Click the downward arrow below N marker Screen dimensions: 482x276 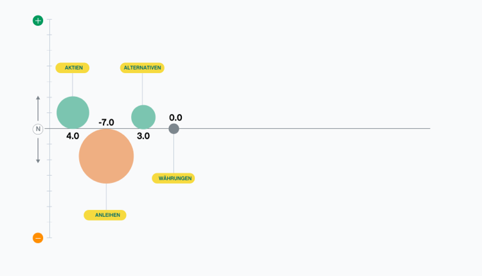(x=38, y=150)
